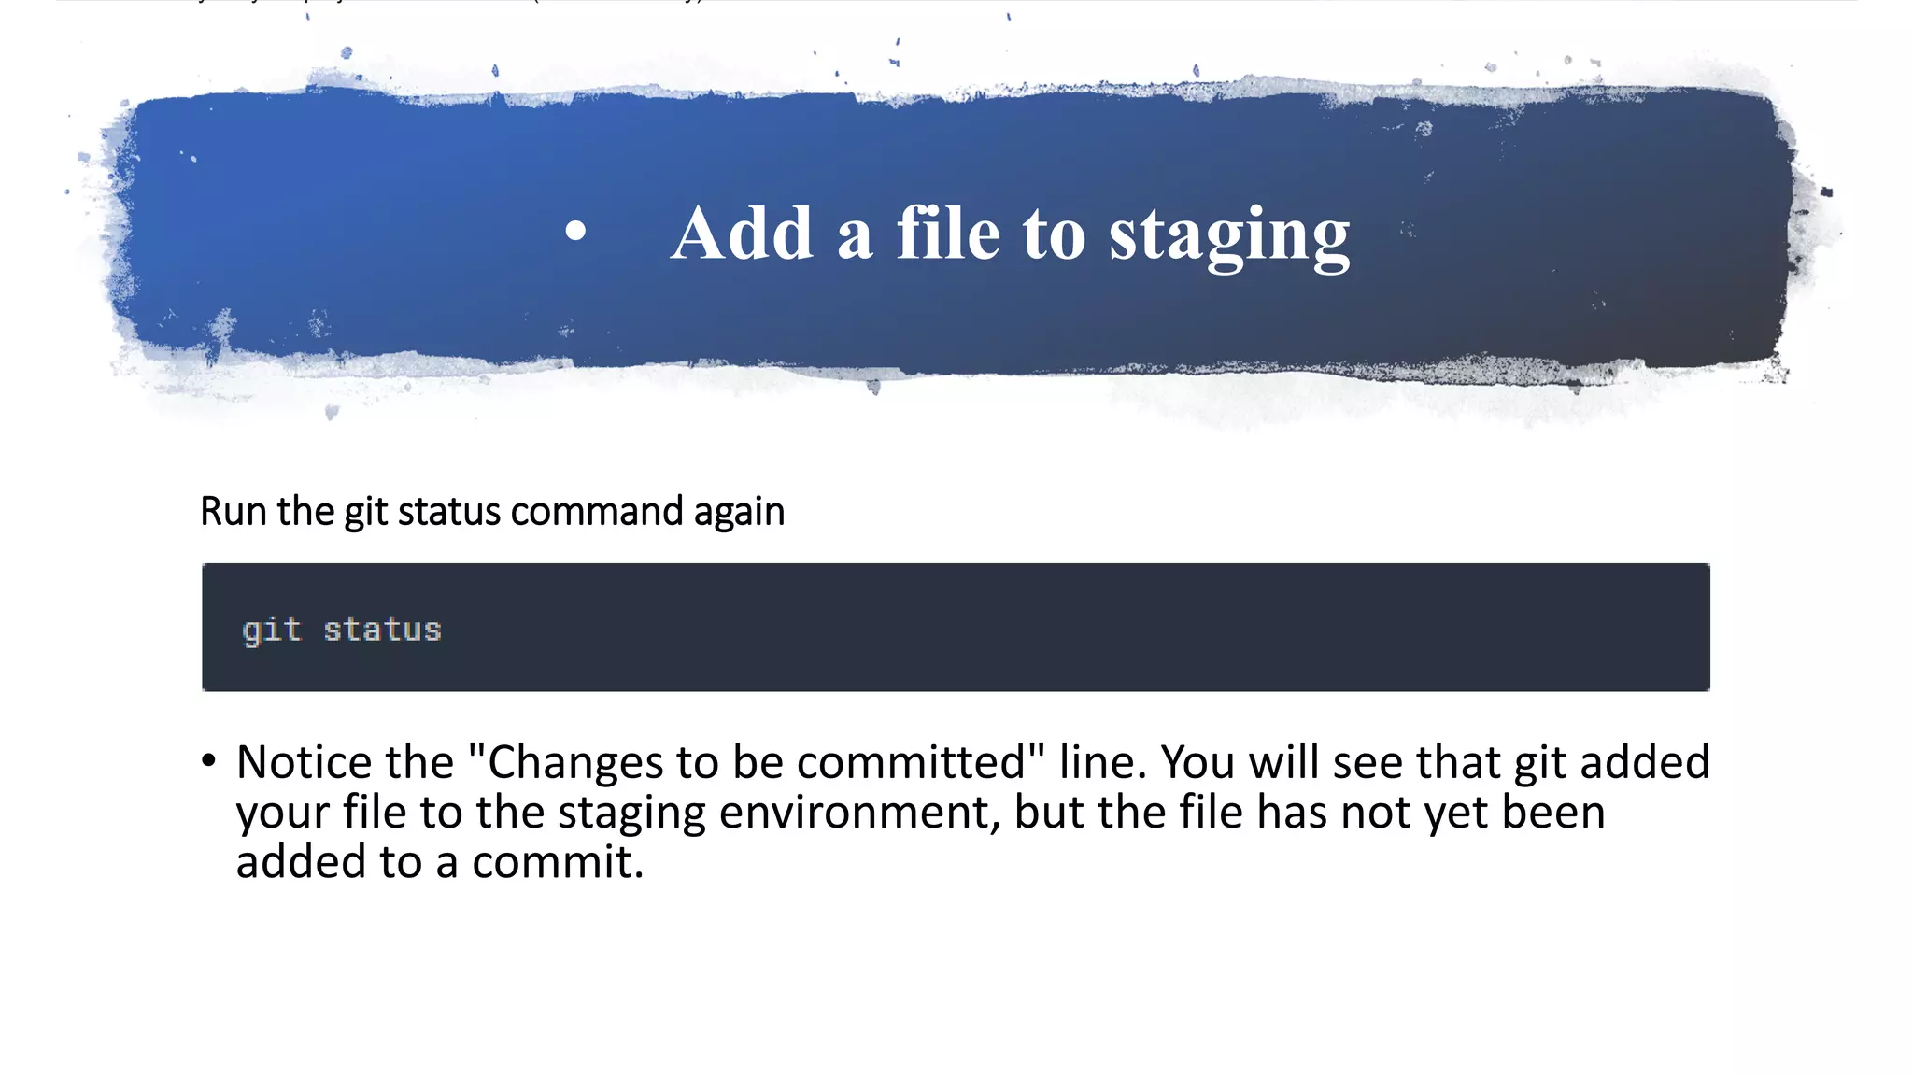Select the white bullet before the title

[x=575, y=231]
